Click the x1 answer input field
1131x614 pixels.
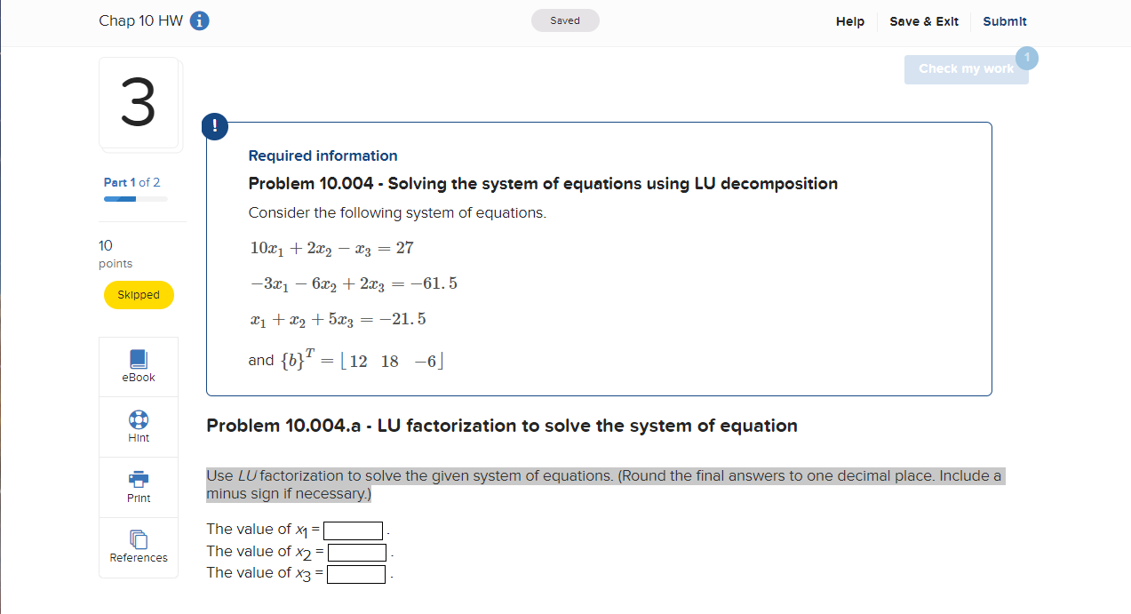(353, 530)
